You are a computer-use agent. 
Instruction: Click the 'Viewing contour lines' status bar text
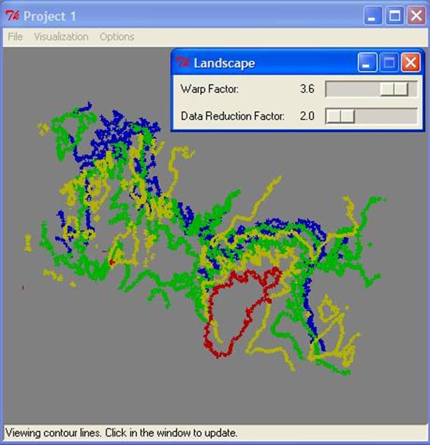pyautogui.click(x=122, y=433)
